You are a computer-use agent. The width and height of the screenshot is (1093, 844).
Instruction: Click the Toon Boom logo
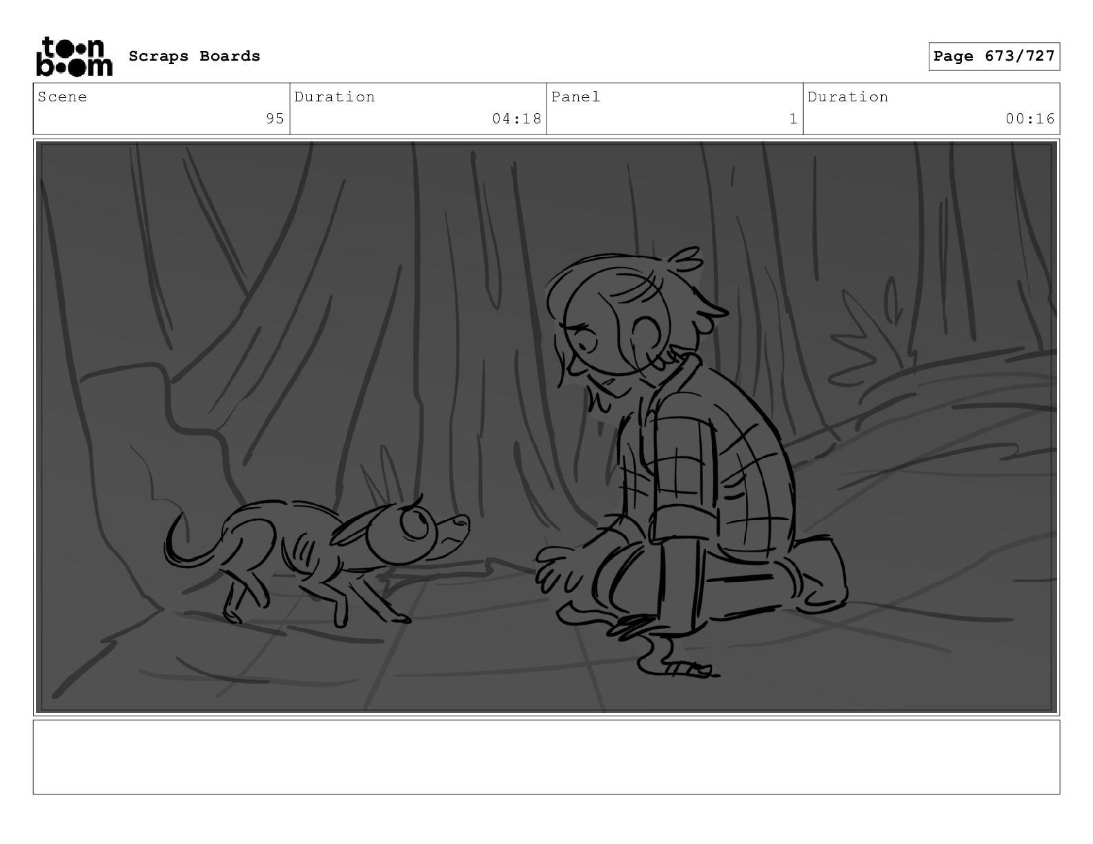tap(74, 57)
